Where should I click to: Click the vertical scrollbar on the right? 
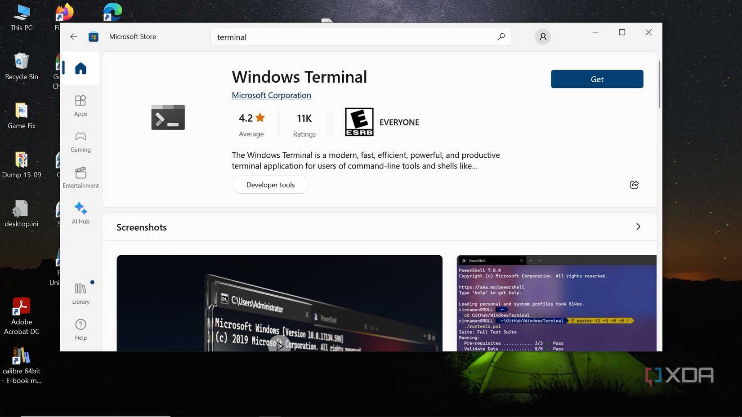coord(658,84)
